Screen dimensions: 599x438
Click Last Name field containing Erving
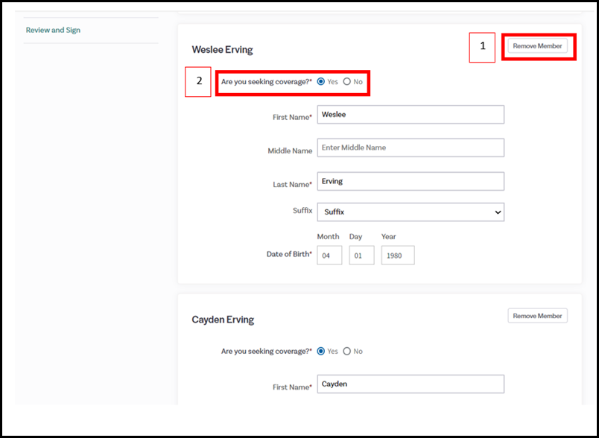(x=410, y=181)
